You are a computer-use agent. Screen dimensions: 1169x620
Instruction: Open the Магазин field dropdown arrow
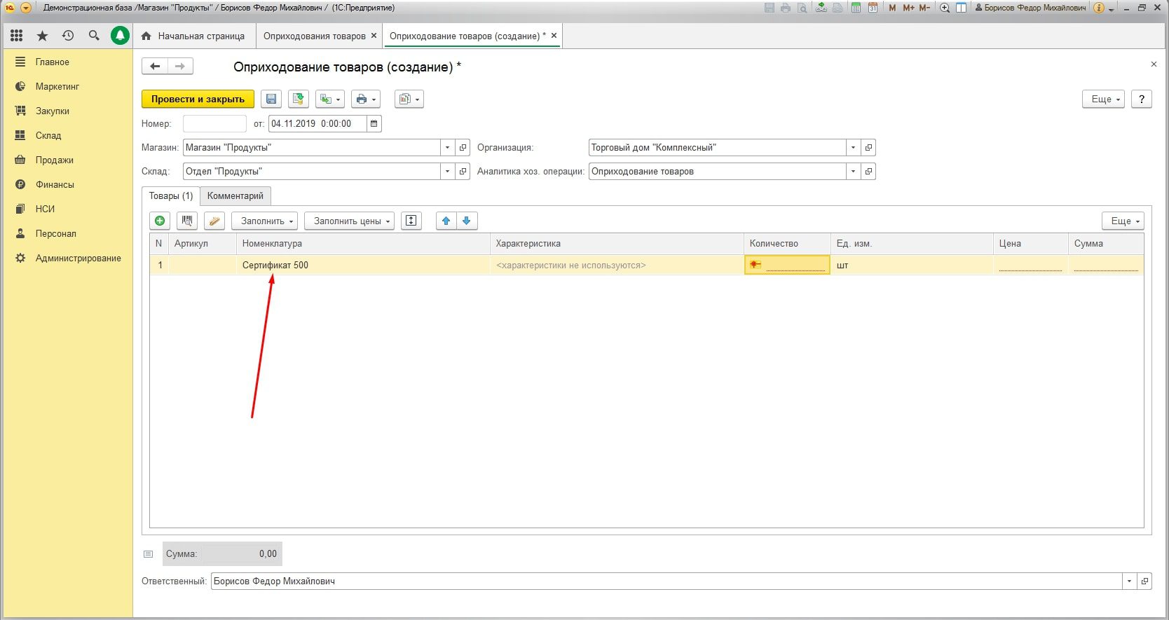point(447,148)
